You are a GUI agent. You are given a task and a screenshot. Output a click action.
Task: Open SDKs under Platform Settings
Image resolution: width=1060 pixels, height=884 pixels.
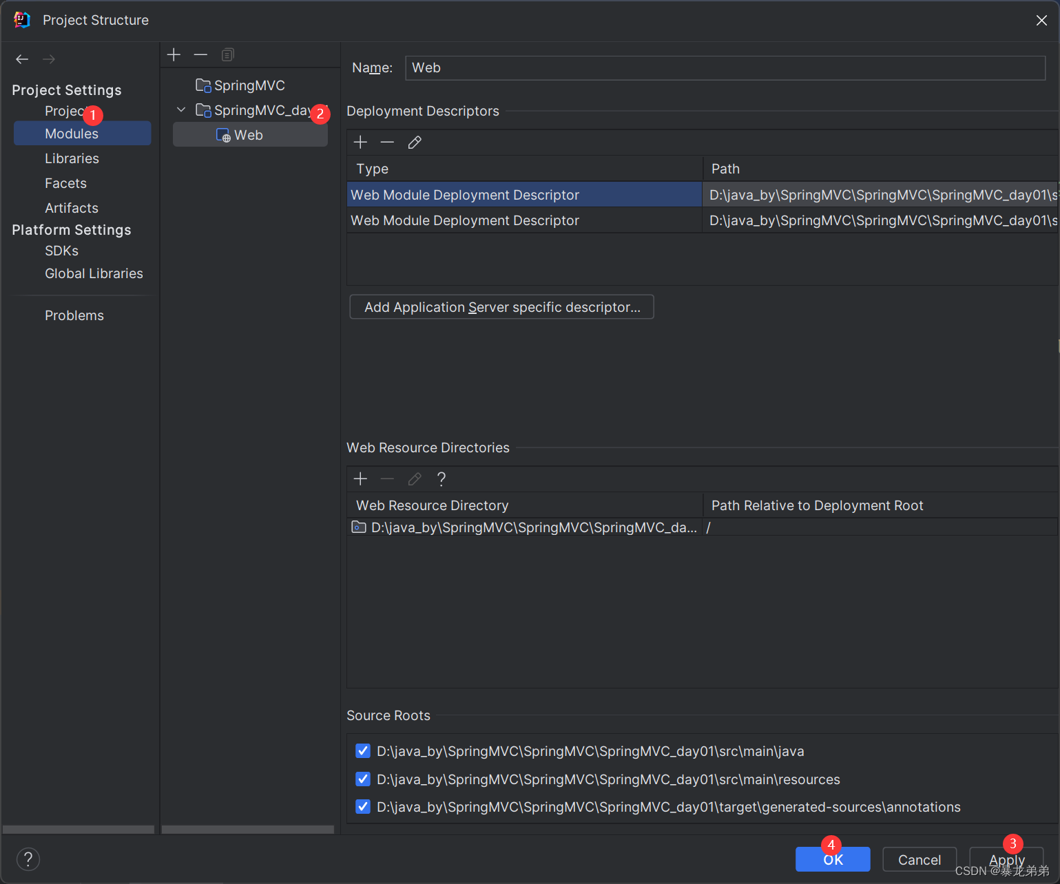coord(61,251)
